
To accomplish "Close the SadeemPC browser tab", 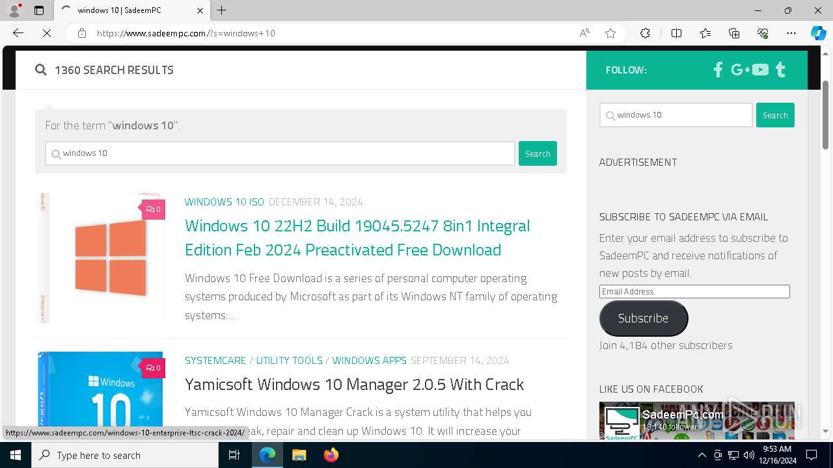I will 200,10.
